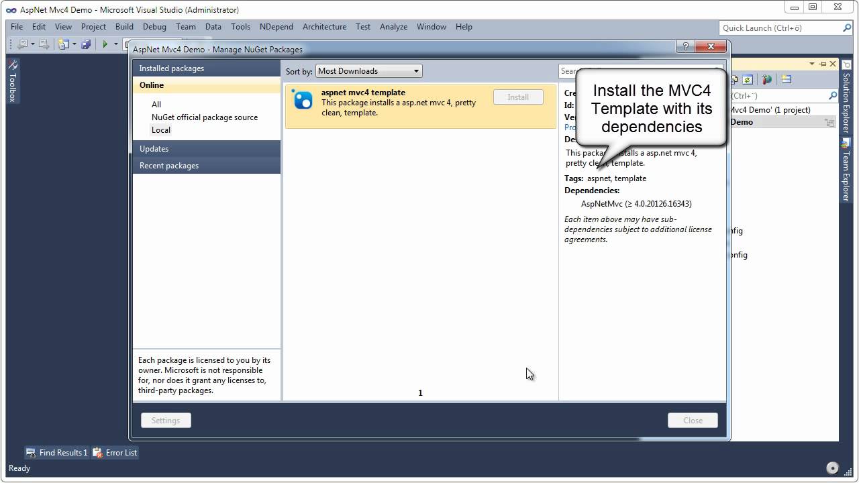Select the Online section header
The width and height of the screenshot is (859, 483).
207,85
